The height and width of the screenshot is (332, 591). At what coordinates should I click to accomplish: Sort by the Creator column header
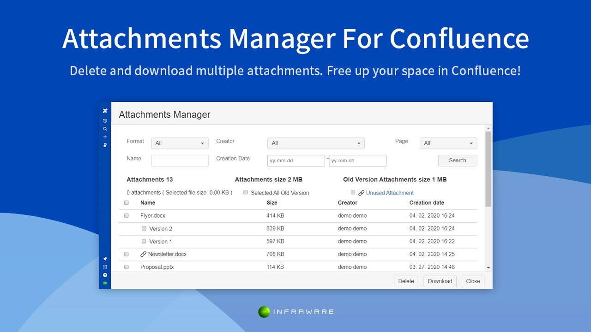(x=348, y=203)
